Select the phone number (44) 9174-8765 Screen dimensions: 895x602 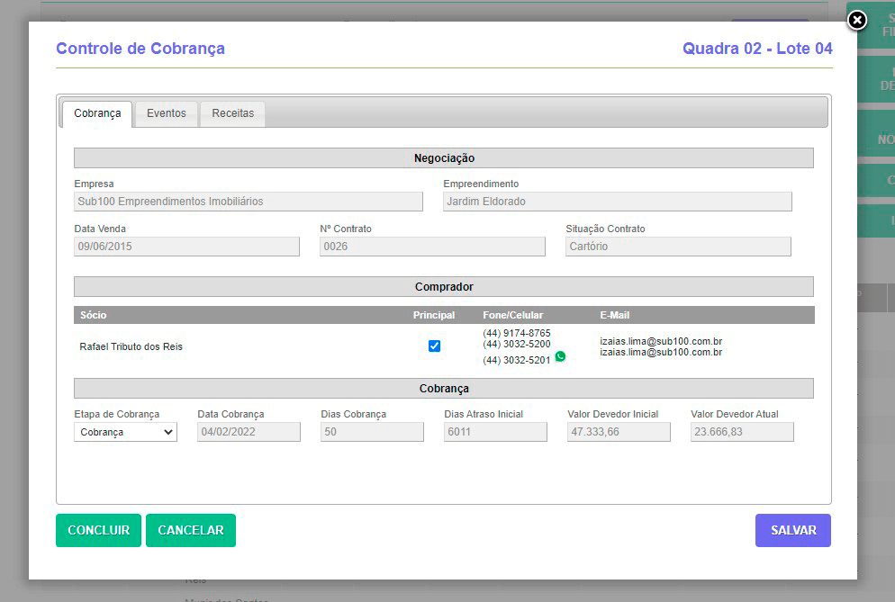point(518,334)
